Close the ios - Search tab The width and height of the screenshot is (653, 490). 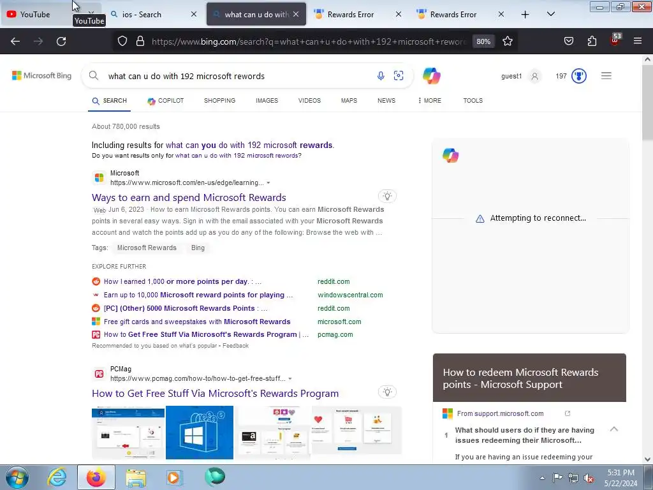click(x=194, y=14)
